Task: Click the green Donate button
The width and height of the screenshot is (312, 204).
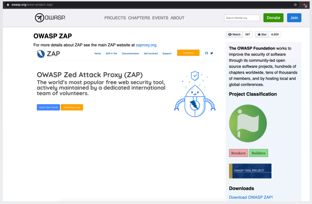Action: [x=273, y=18]
